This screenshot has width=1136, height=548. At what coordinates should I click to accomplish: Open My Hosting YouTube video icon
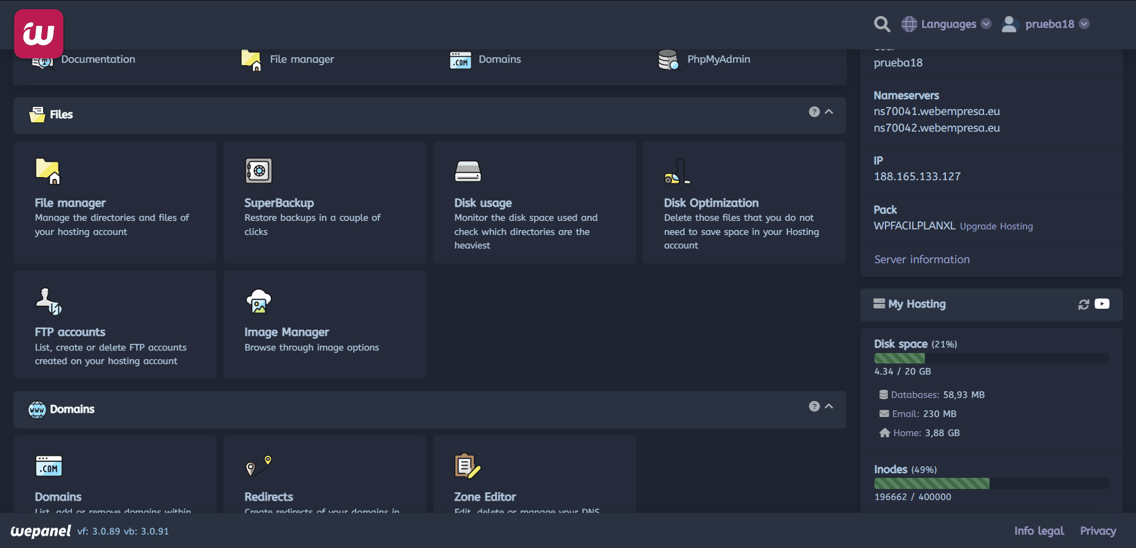pyautogui.click(x=1102, y=304)
